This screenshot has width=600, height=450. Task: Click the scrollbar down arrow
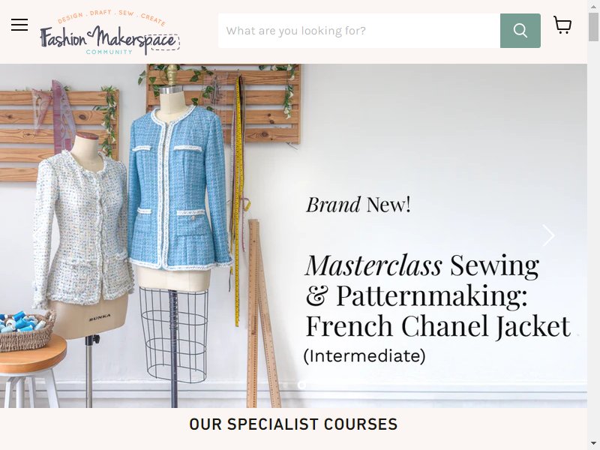tap(593, 443)
